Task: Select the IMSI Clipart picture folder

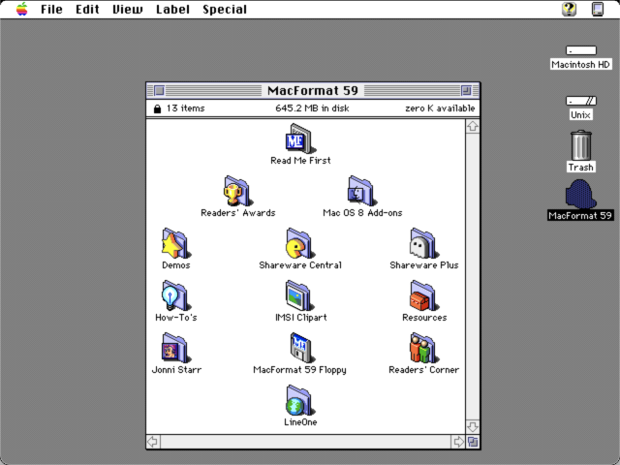Action: click(300, 295)
